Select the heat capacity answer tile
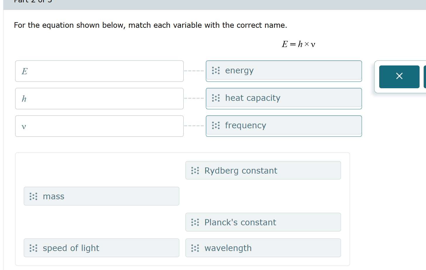426x270 pixels. (284, 98)
